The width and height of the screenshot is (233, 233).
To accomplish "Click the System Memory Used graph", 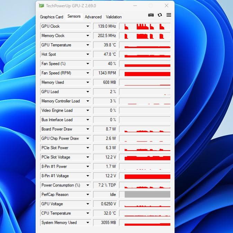I will 145,223.
